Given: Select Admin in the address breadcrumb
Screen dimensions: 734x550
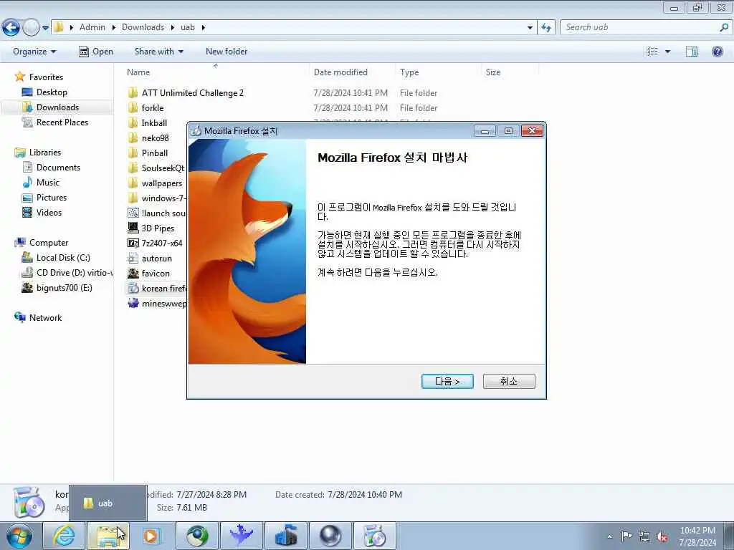Looking at the screenshot, I should (92, 27).
